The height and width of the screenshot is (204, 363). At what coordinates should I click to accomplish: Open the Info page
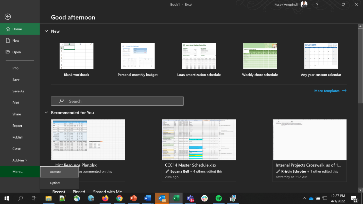pyautogui.click(x=20, y=68)
